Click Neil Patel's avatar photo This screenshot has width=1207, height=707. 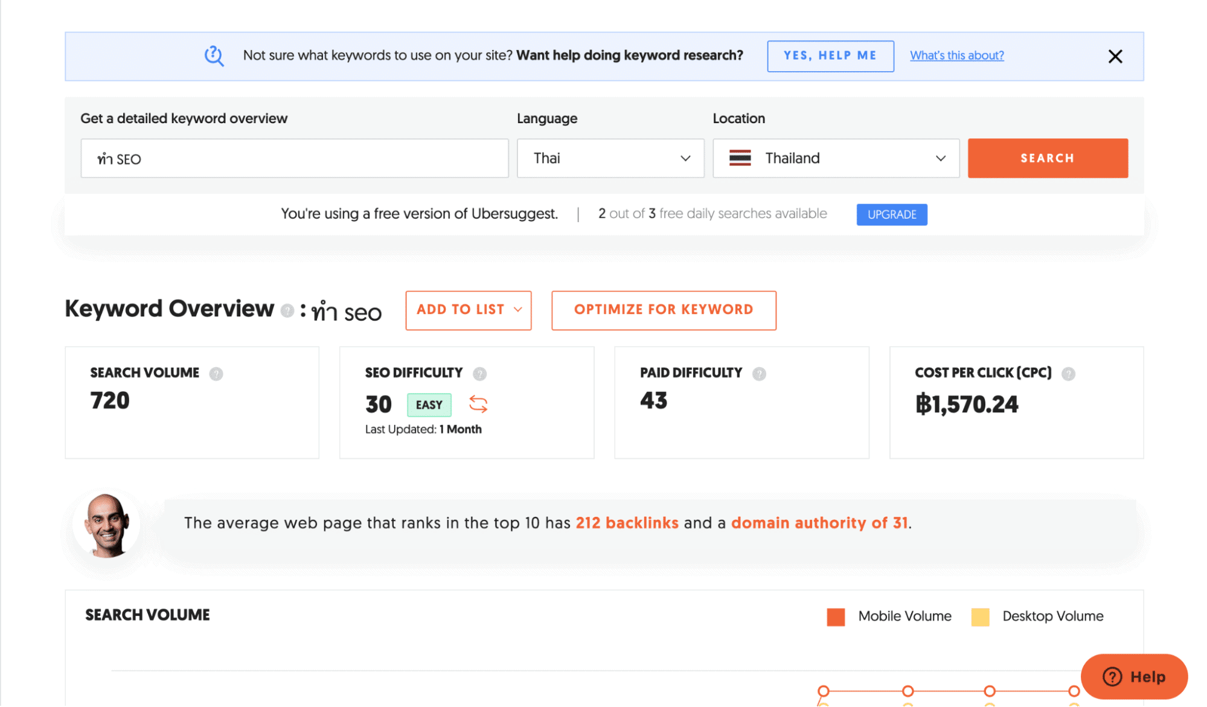click(x=106, y=524)
